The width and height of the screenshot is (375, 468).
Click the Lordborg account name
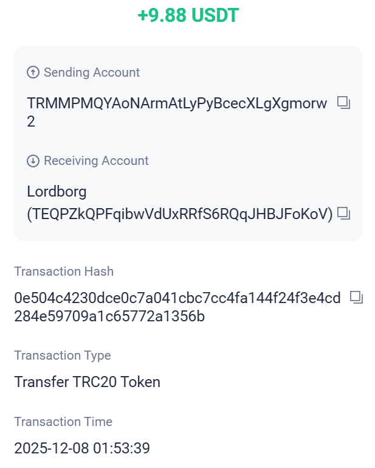57,192
